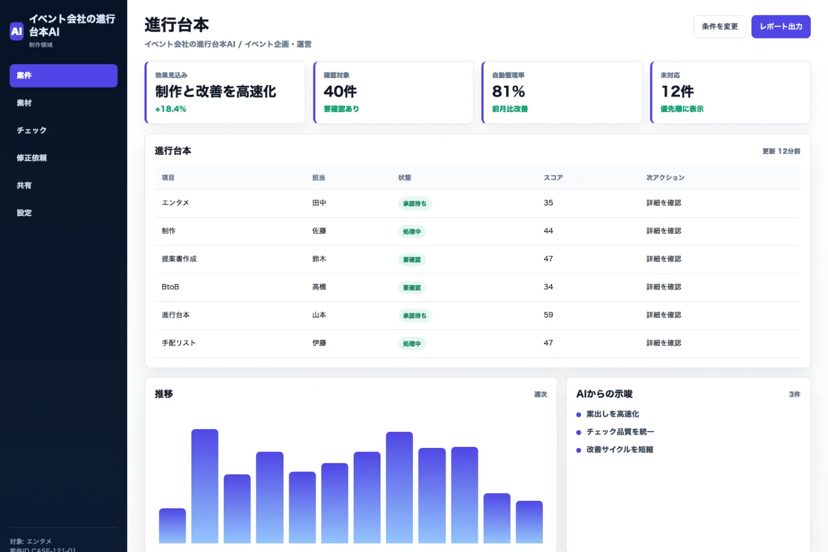Click 承認待ち badge in 山本 row

[x=415, y=316]
